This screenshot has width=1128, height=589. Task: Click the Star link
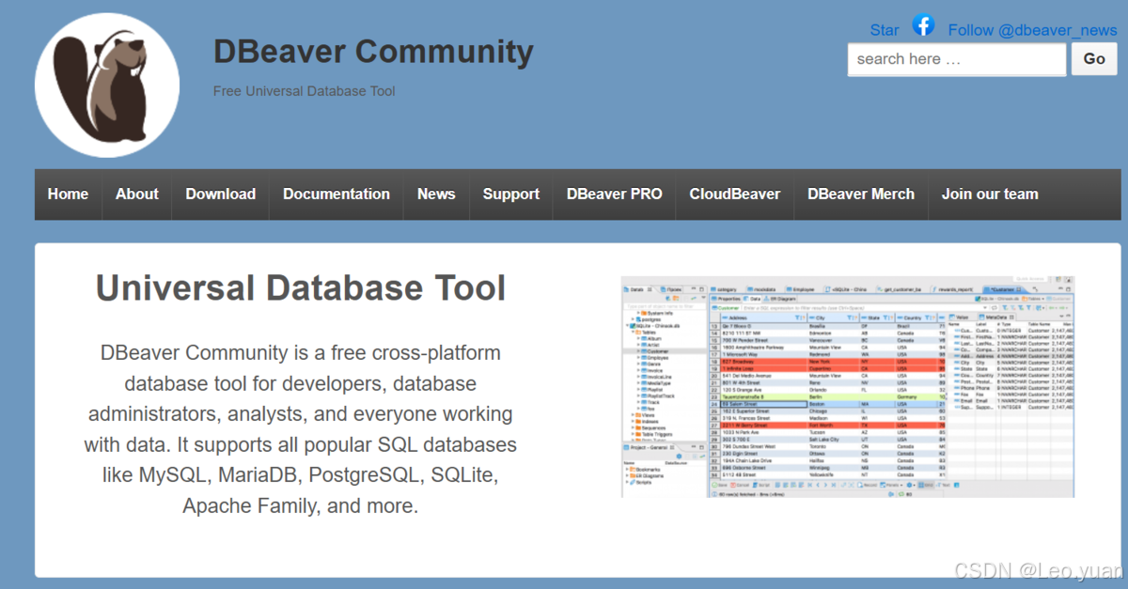[x=885, y=30]
